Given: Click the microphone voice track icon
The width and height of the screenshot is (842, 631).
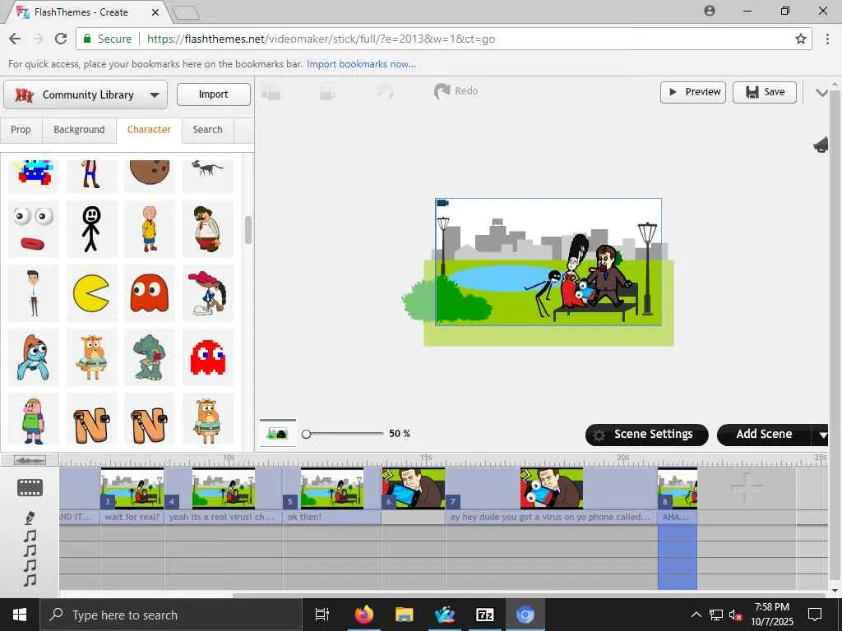Looking at the screenshot, I should click(x=30, y=518).
